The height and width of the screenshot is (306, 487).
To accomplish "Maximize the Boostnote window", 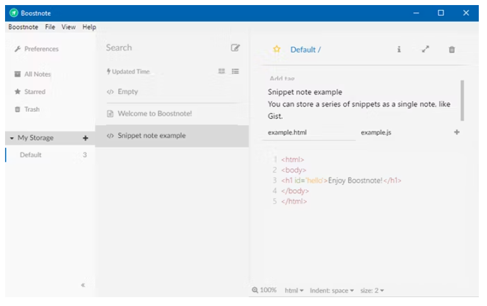I will pos(441,13).
